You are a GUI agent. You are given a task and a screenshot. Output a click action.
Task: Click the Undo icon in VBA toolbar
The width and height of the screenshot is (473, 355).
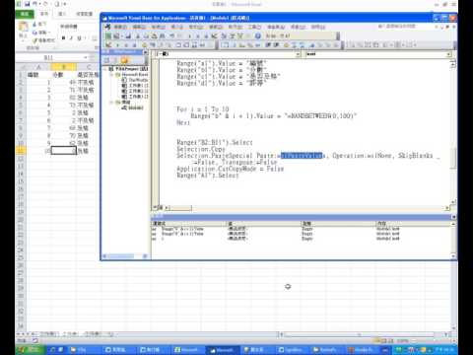point(171,35)
